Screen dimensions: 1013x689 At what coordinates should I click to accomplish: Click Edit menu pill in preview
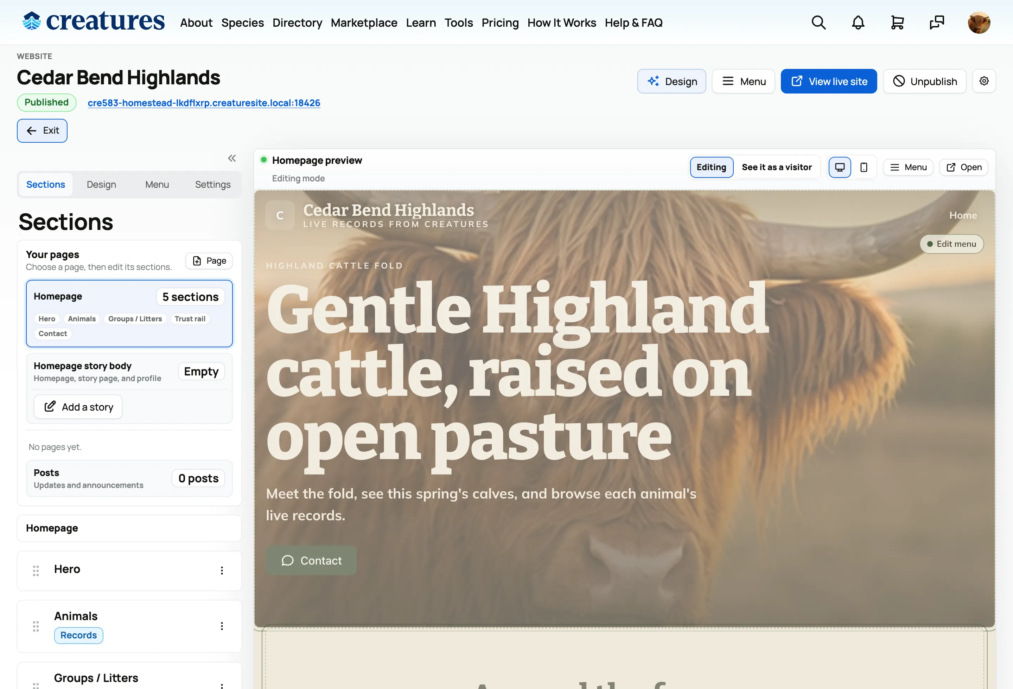click(951, 244)
